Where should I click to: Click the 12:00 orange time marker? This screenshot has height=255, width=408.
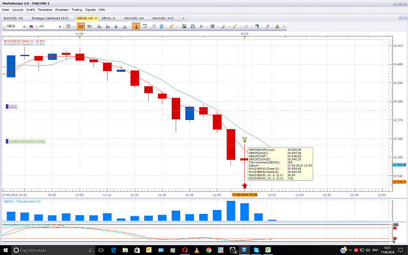tap(244, 38)
